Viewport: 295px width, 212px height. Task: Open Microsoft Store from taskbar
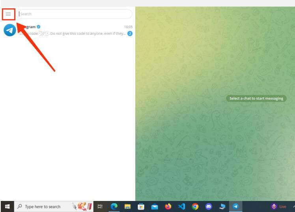141,206
